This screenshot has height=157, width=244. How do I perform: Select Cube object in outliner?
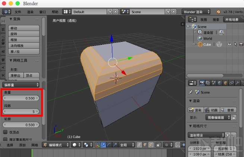click(x=207, y=44)
